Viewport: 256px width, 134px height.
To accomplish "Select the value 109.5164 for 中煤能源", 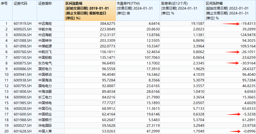I will [x=248, y=46].
